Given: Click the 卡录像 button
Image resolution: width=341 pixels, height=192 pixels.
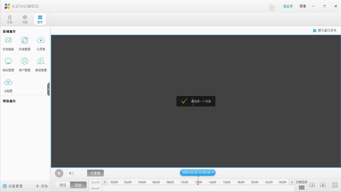Looking at the screenshot, I should [95, 173].
